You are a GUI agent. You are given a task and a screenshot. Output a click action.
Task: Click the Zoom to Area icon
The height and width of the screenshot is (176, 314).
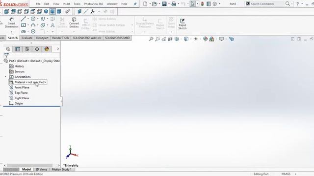coord(157,39)
